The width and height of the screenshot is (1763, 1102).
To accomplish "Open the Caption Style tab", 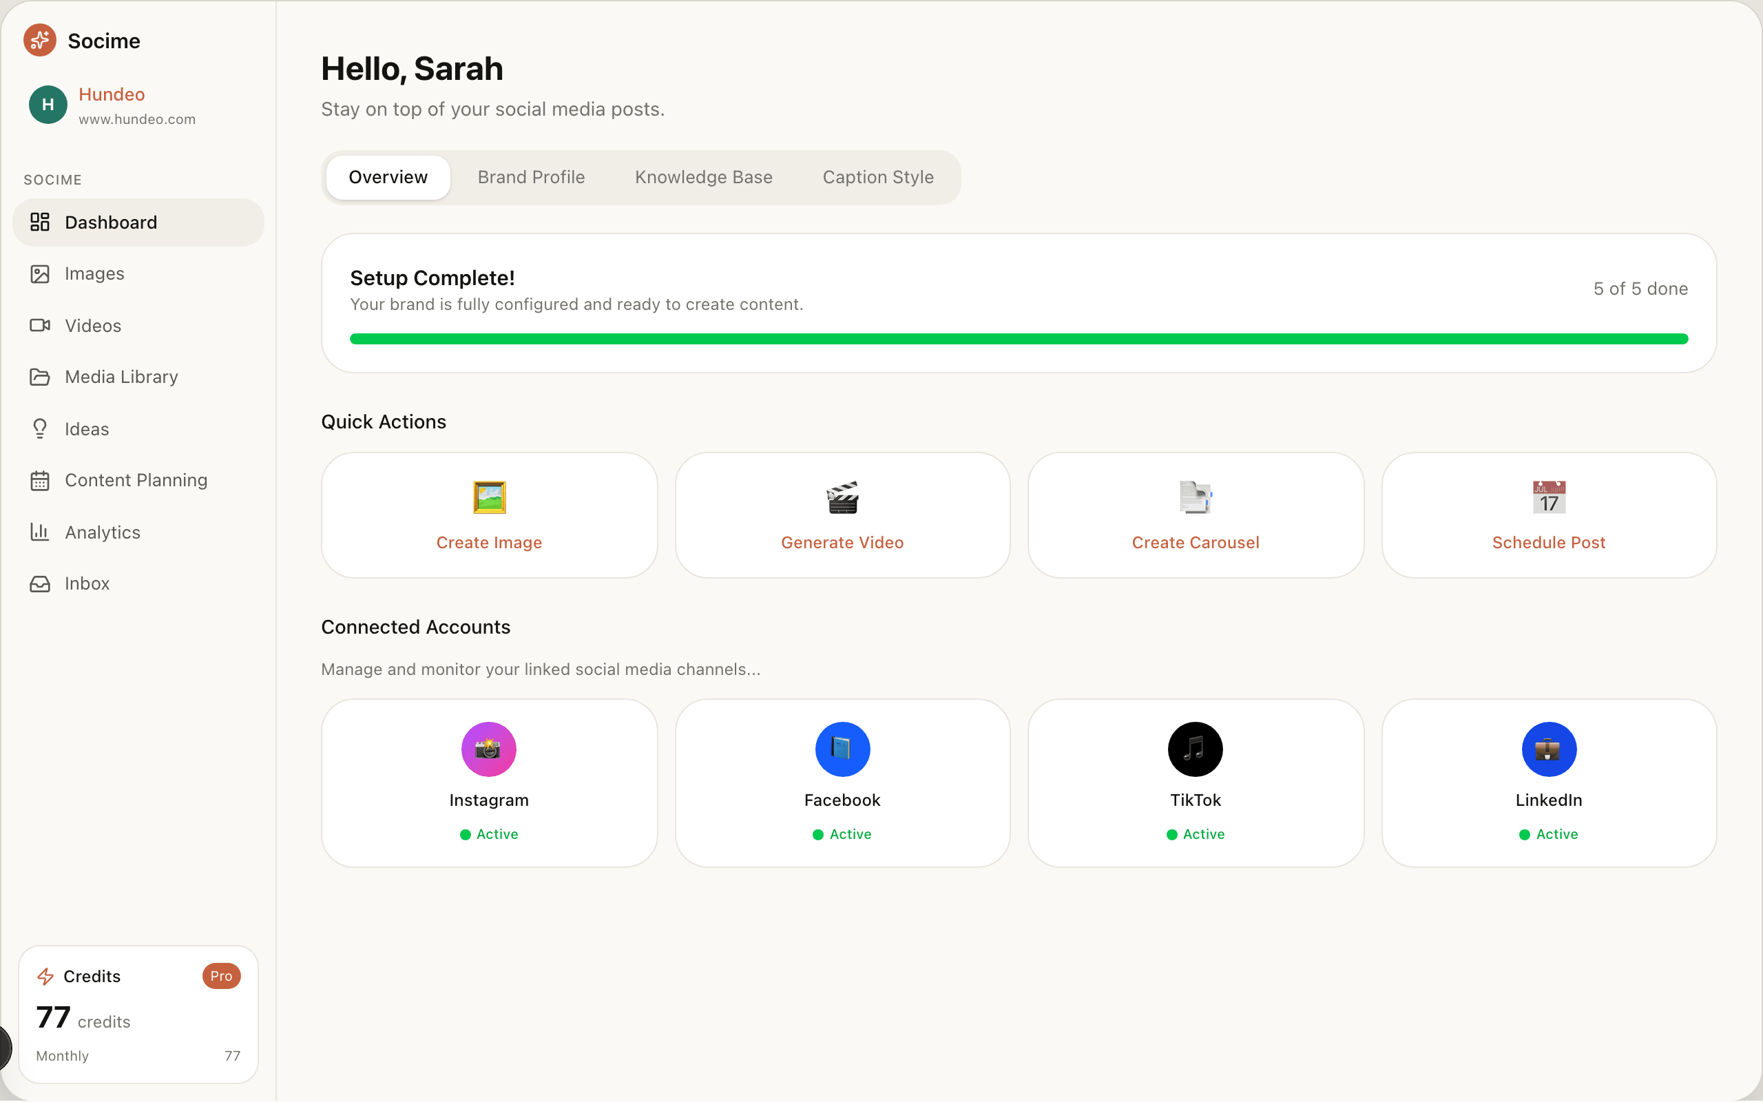I will point(877,177).
